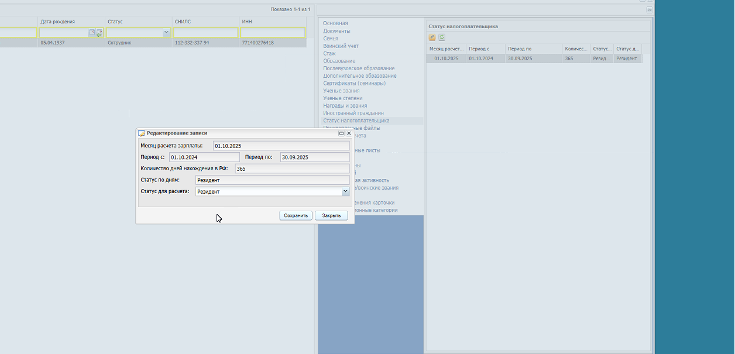The image size is (735, 354).
Task: Open the Семья section
Action: coord(331,39)
